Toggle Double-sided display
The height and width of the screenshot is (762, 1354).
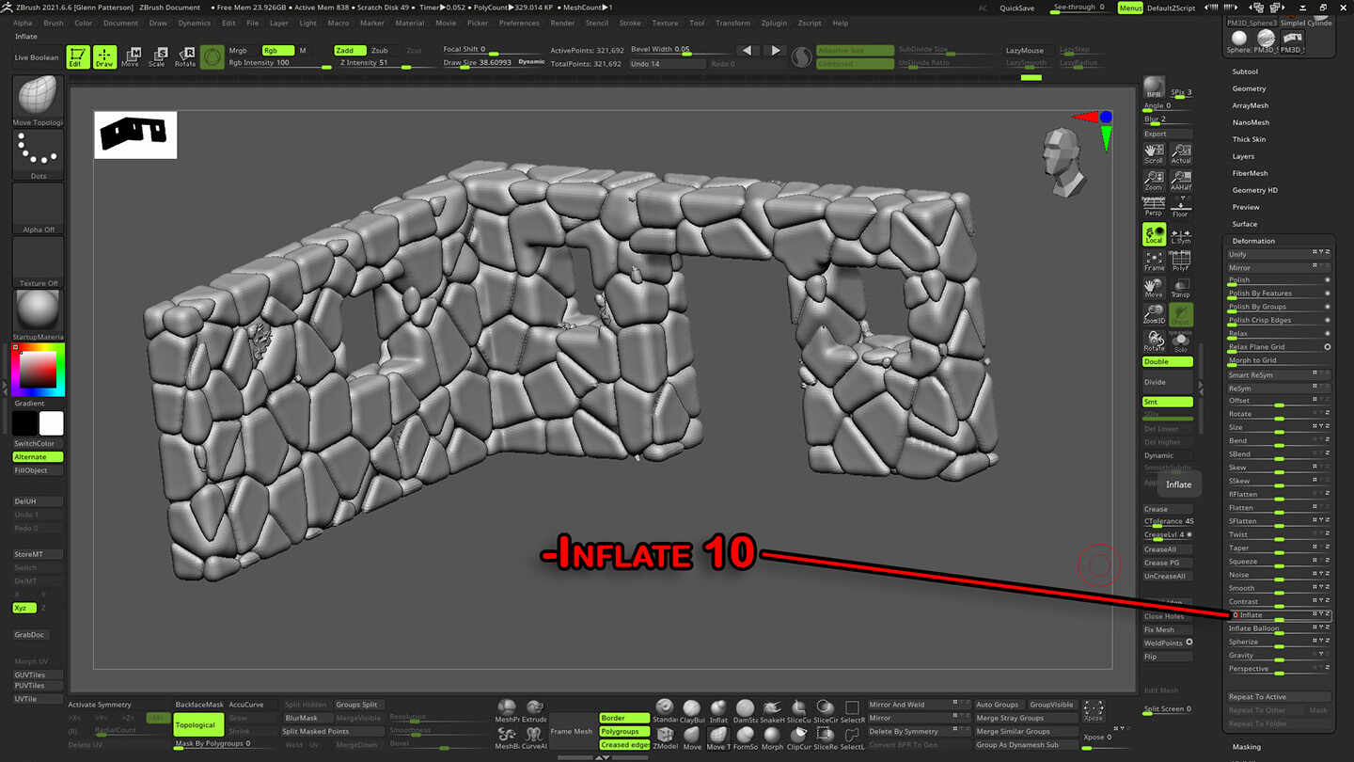[1167, 361]
